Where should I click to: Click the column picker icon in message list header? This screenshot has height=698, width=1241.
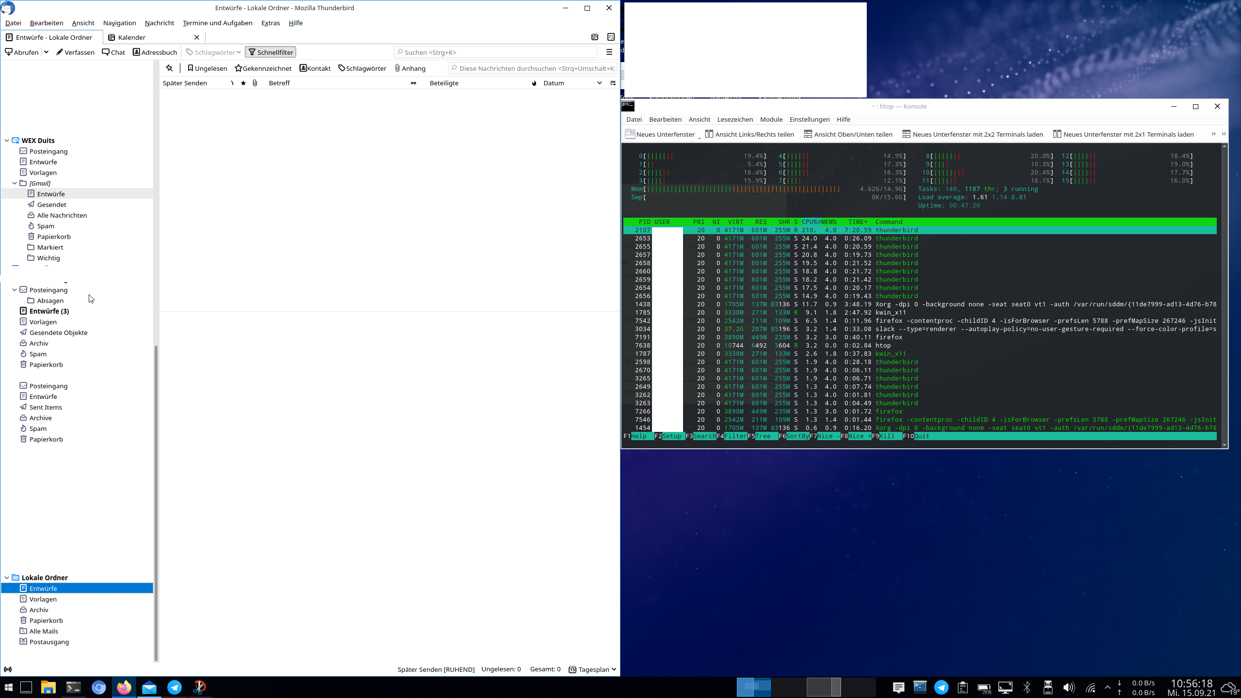click(613, 83)
